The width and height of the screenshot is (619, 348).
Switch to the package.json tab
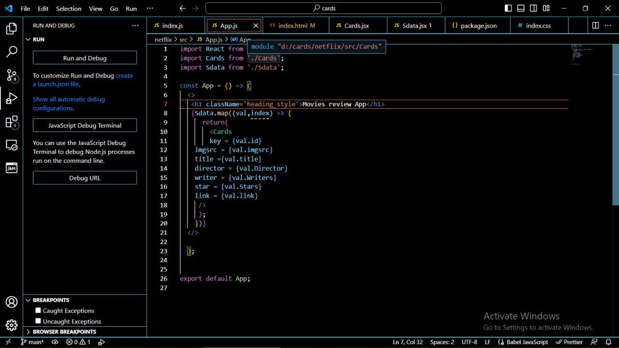478,25
